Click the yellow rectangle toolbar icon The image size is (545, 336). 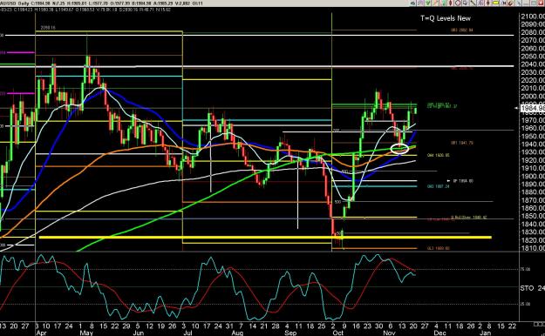click(495, 3)
